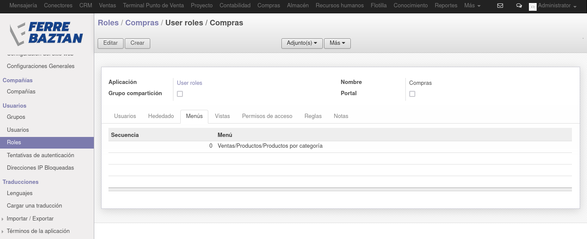Toggle the Portal checkbox
The height and width of the screenshot is (239, 587).
(412, 94)
